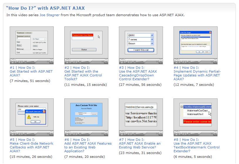Open link #4 Implement Dynamic Partial-Page Updates

[x=197, y=73]
